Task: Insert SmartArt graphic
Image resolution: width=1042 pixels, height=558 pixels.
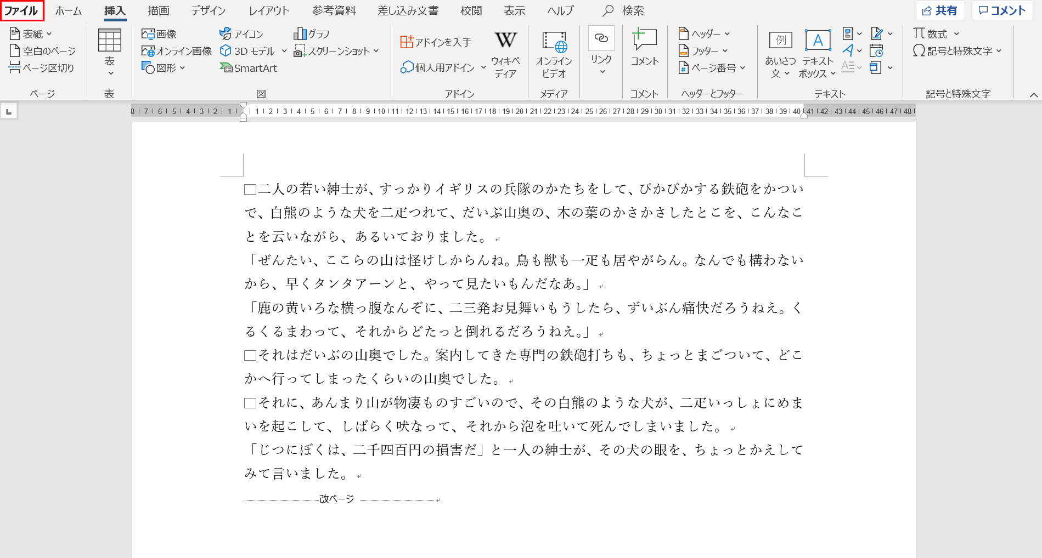Action: 249,68
